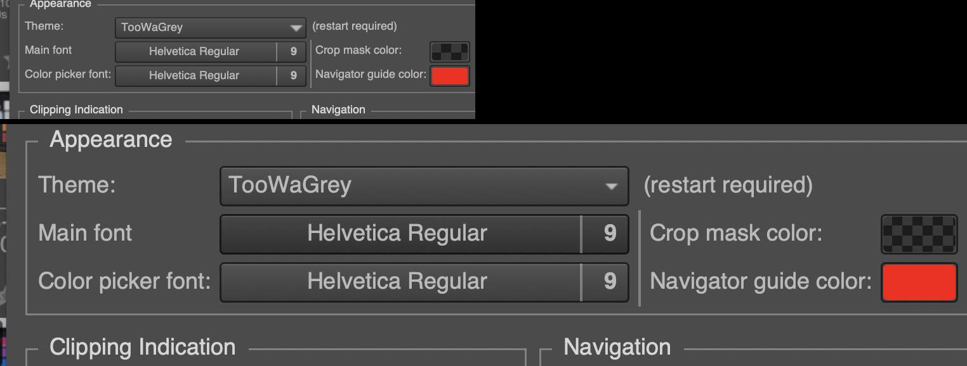Click the Theme dropdown arrow in the enlarged view
The image size is (967, 366).
point(611,186)
